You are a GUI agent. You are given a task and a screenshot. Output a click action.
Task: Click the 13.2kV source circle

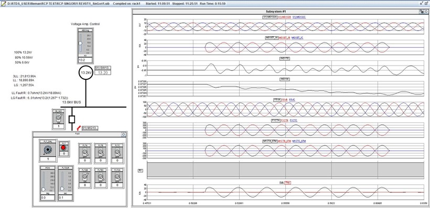click(x=85, y=73)
